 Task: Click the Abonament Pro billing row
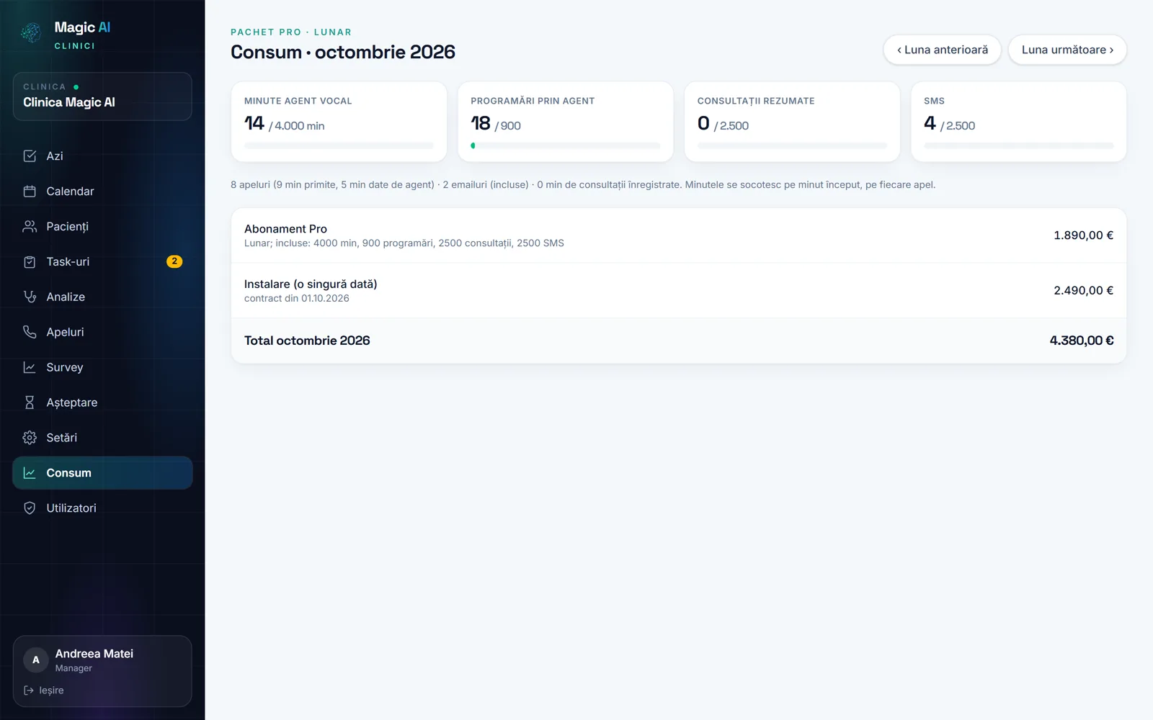tap(679, 235)
